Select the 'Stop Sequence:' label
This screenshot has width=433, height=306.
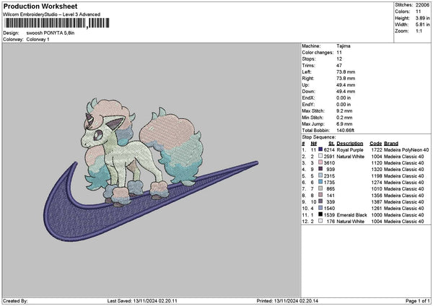click(x=319, y=137)
